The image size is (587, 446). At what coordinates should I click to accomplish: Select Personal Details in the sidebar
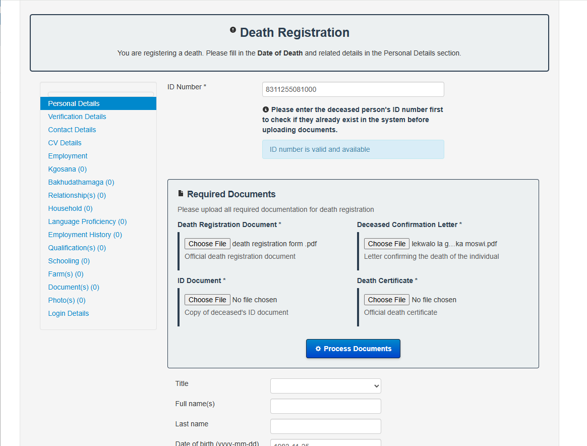(x=74, y=103)
